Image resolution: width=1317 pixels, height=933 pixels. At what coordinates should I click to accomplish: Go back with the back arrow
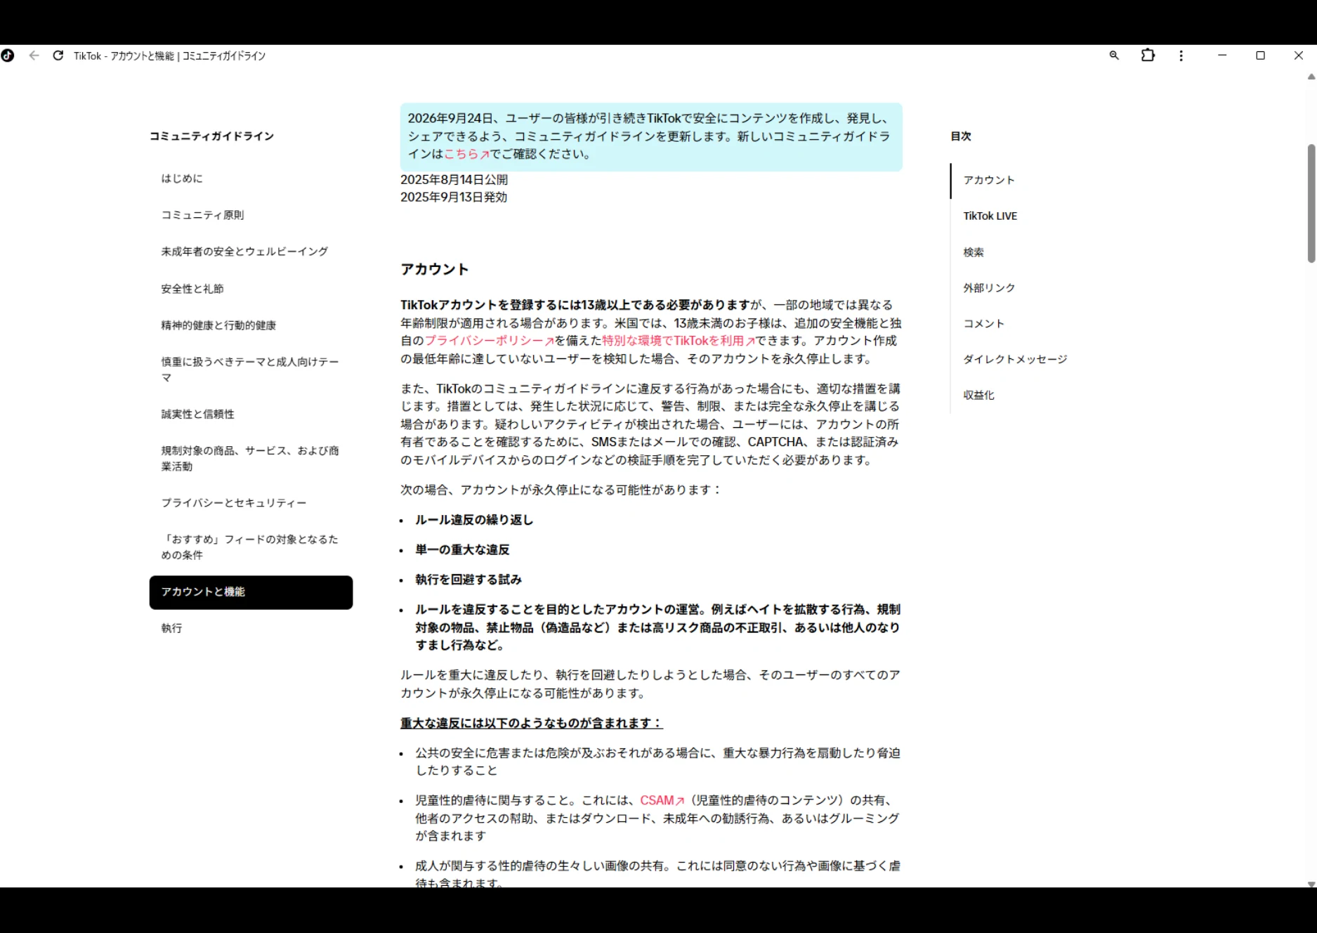pos(34,56)
